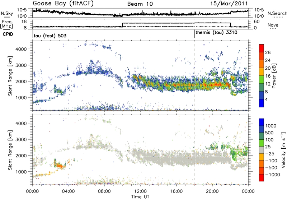Screen dimensions: 287x199
Task: Click the 'Velocity [m s-1]' colorbar title
Action: point(283,149)
